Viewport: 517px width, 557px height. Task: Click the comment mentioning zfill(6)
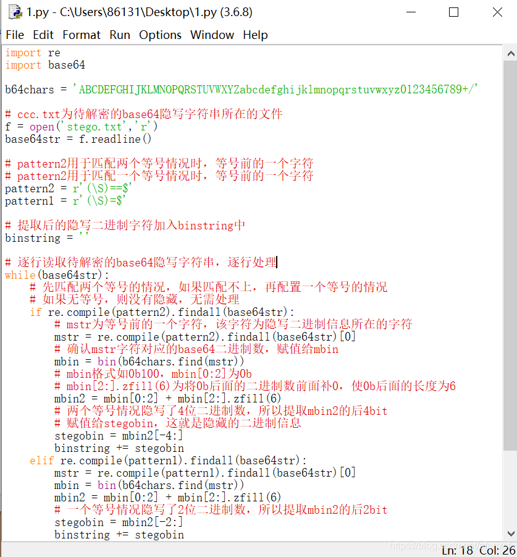tap(255, 386)
